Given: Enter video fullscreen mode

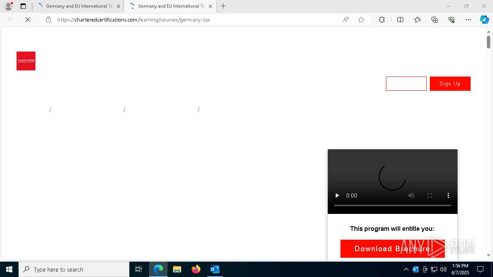Looking at the screenshot, I should click(430, 195).
